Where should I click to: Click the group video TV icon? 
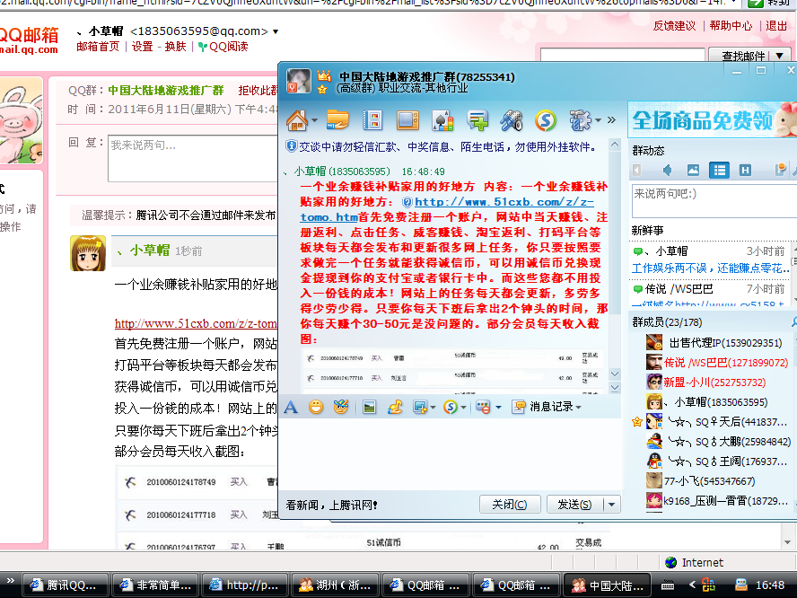click(407, 120)
